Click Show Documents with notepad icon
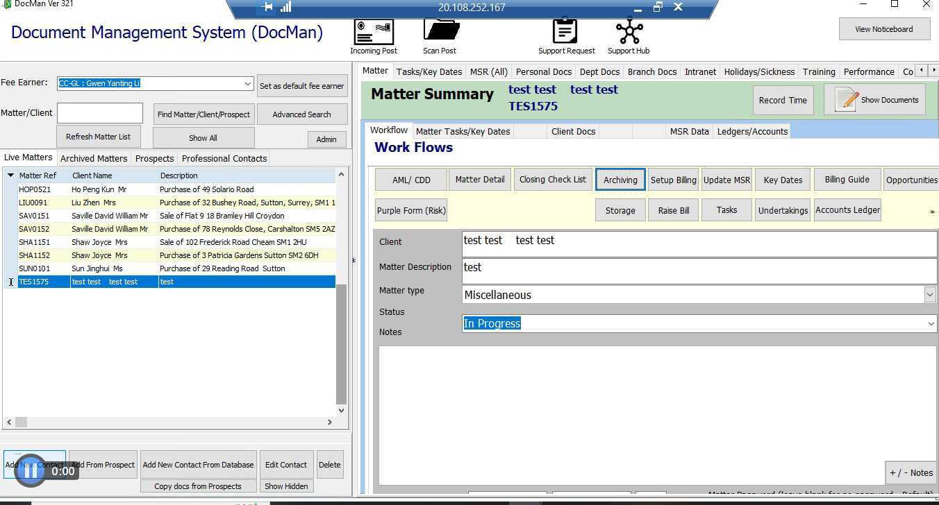This screenshot has height=505, width=939. 875,100
